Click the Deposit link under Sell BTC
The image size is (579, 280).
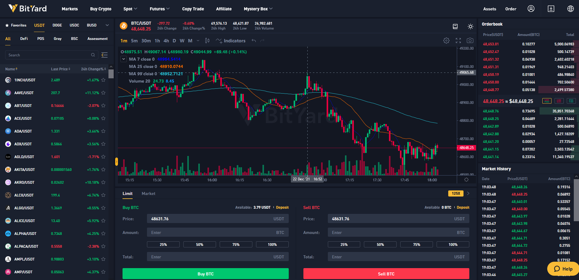(463, 207)
